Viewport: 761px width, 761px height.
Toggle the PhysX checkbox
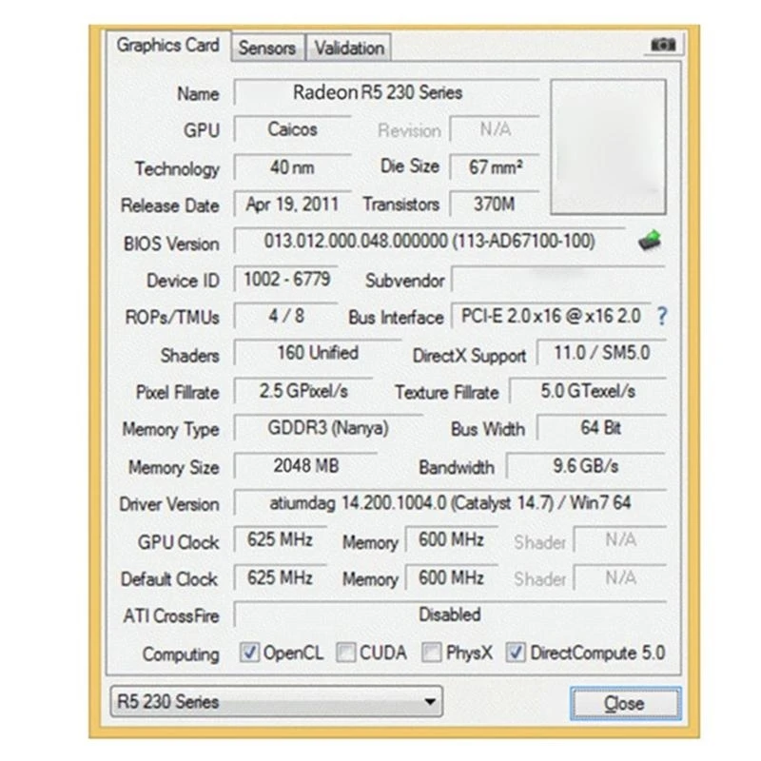[x=432, y=653]
